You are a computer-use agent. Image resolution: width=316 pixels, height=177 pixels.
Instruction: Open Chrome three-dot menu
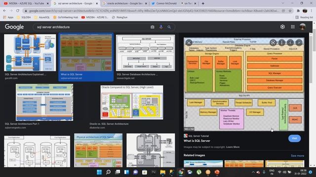coord(312,11)
